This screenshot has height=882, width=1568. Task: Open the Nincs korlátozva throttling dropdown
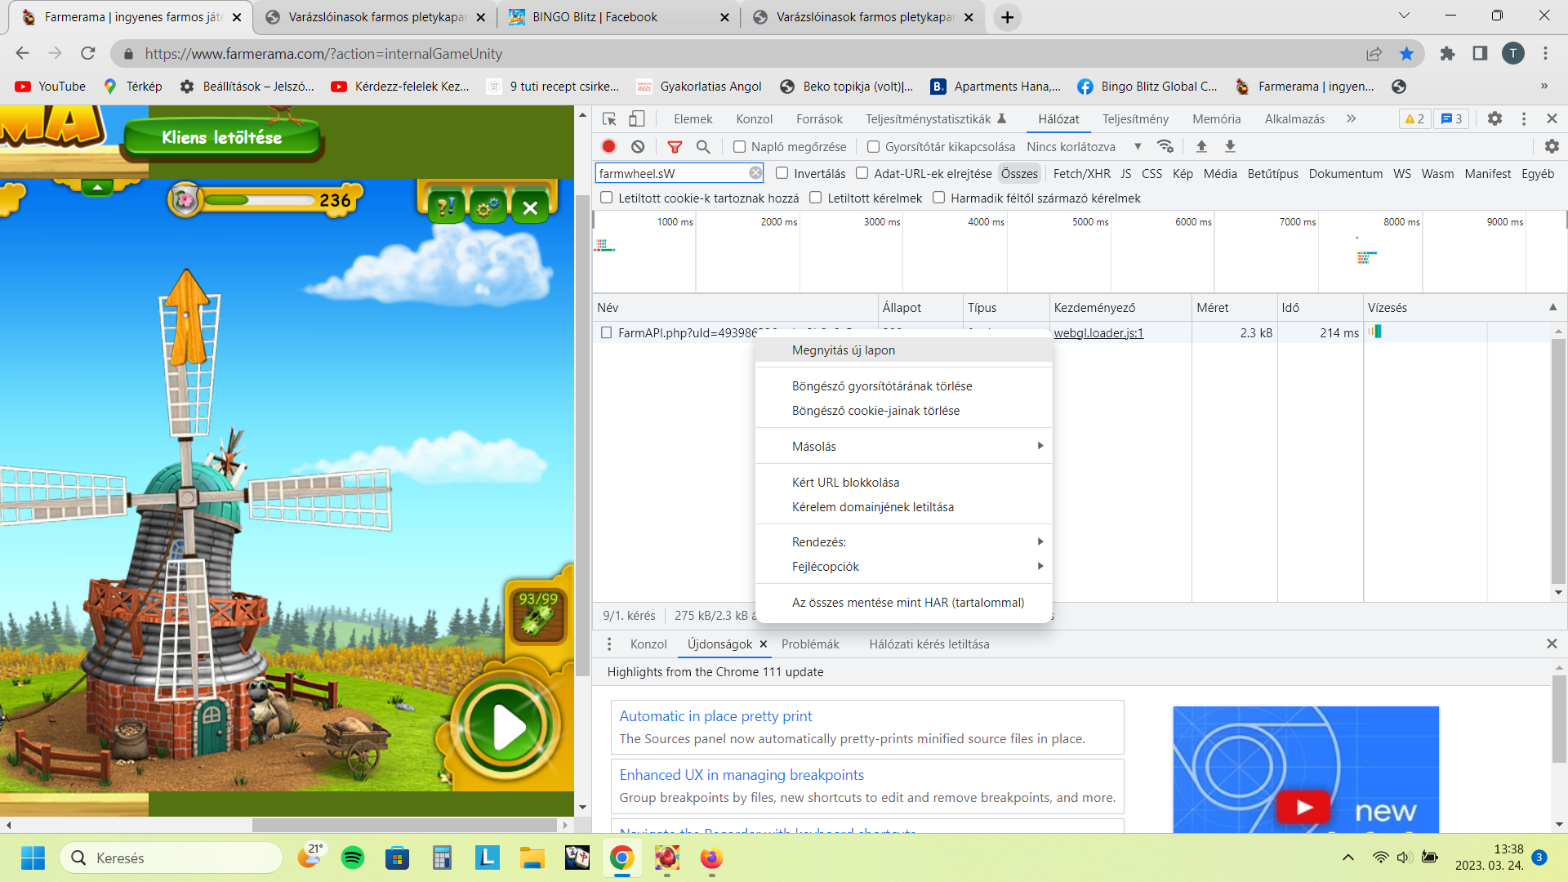1084,147
